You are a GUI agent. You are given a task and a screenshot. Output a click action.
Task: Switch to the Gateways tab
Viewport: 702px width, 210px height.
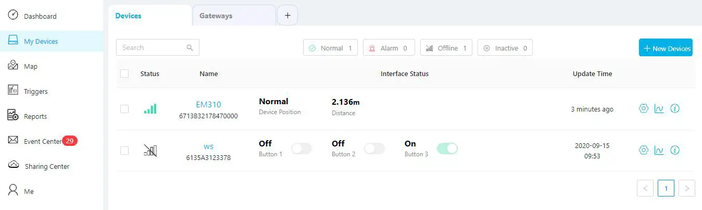pos(216,16)
